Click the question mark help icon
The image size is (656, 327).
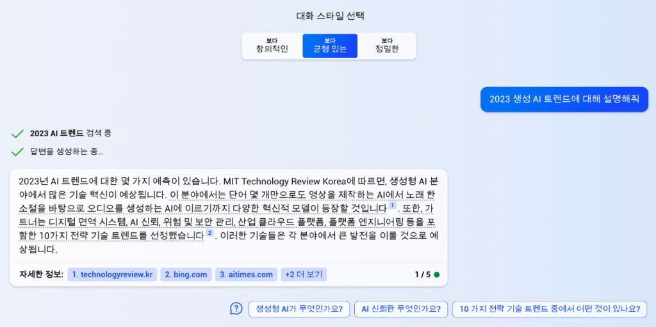236,308
